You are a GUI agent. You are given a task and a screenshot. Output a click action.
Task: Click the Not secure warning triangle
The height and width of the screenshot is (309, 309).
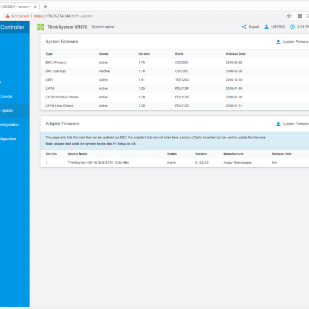7,16
